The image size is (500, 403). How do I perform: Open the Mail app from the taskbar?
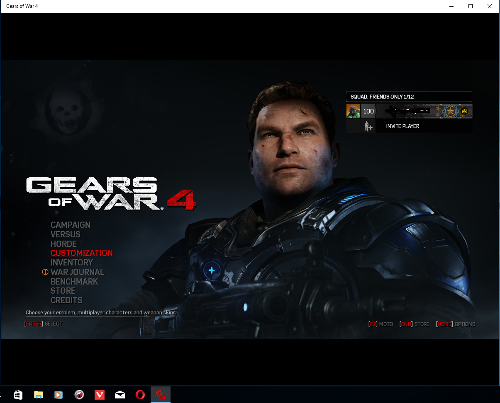coord(120,395)
